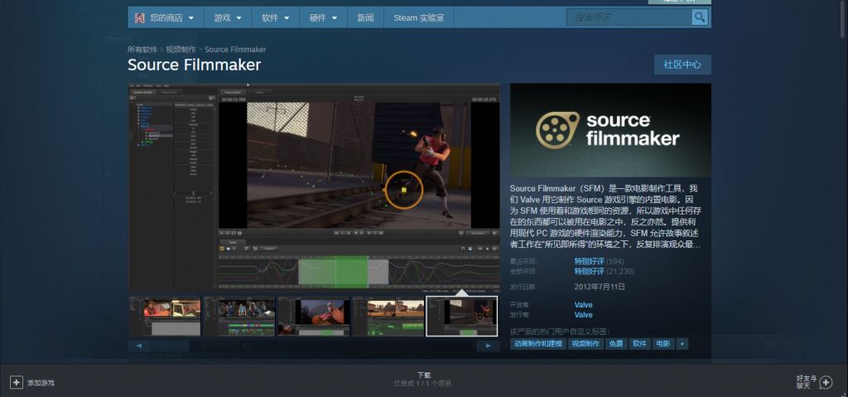Viewport: 848px width, 397px height.
Task: Select the 免费 tag
Action: [616, 344]
